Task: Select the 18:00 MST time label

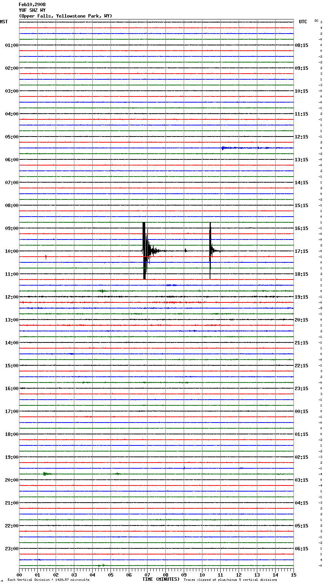Action: (x=12, y=434)
